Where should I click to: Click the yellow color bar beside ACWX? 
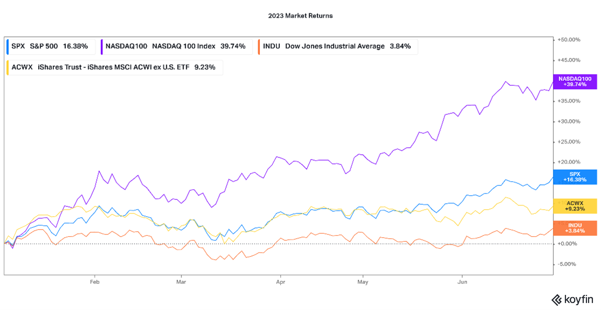coord(6,67)
